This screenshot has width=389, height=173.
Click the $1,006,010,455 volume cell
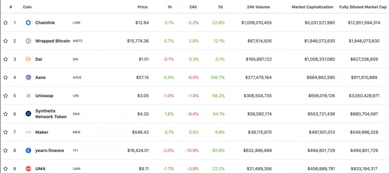pos(257,23)
